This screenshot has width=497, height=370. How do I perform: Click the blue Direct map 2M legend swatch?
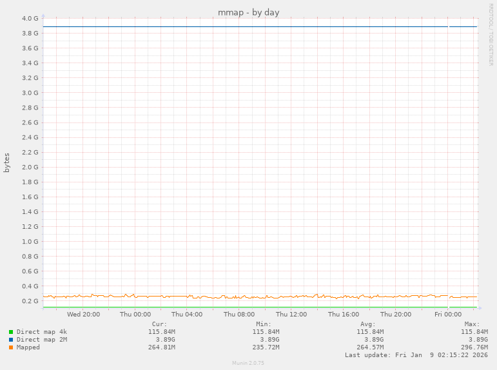[11, 340]
